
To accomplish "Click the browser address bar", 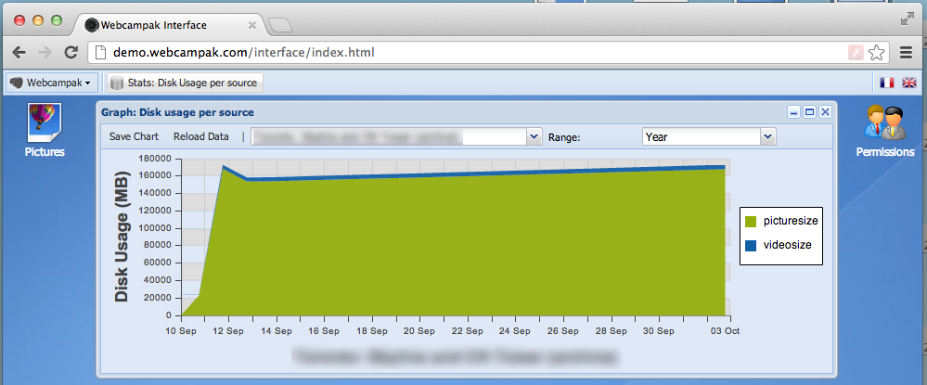I will click(x=464, y=53).
